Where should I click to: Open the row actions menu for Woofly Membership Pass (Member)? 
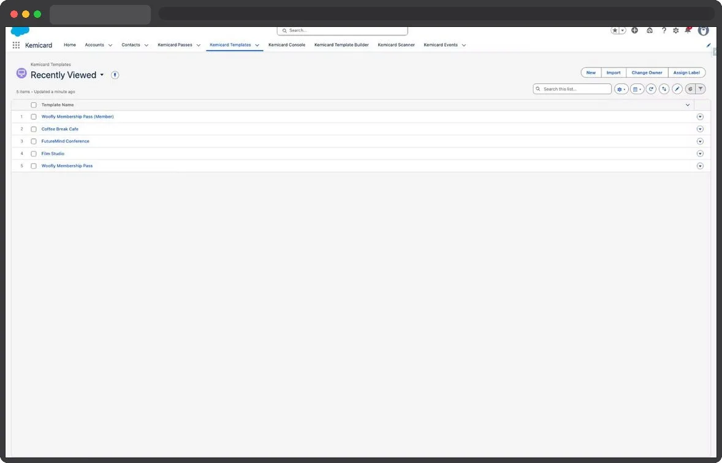point(700,117)
